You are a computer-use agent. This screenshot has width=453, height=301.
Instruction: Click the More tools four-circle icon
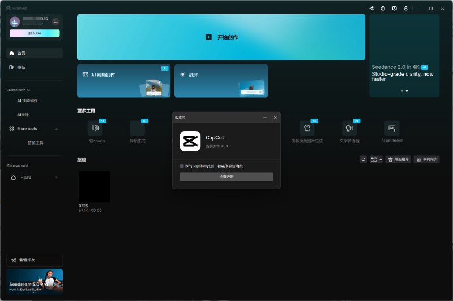click(11, 129)
